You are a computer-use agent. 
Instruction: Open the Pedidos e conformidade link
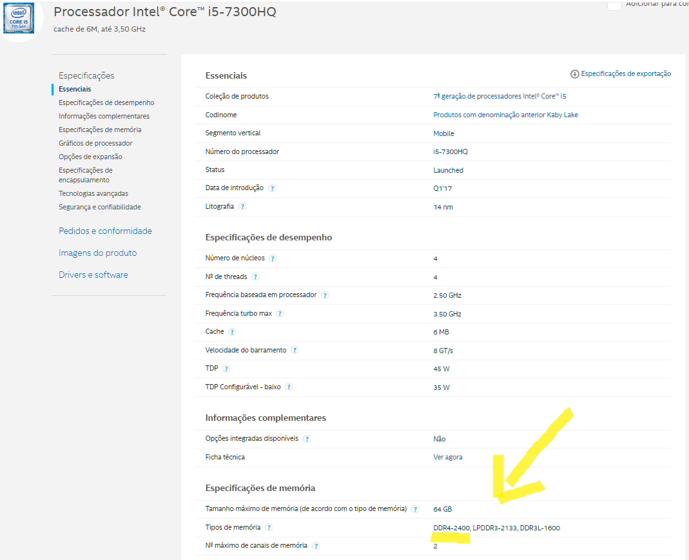point(106,231)
